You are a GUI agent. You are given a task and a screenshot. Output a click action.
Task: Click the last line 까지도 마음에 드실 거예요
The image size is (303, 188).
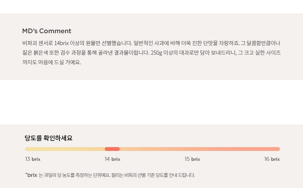(52, 62)
